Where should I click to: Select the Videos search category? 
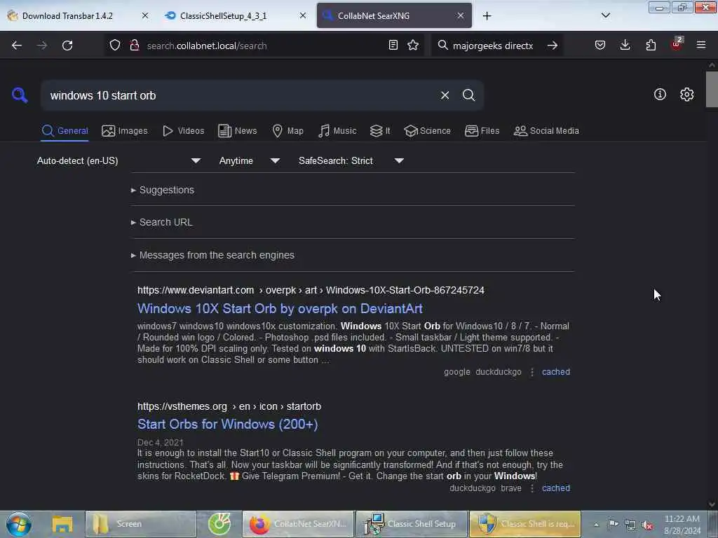[183, 131]
